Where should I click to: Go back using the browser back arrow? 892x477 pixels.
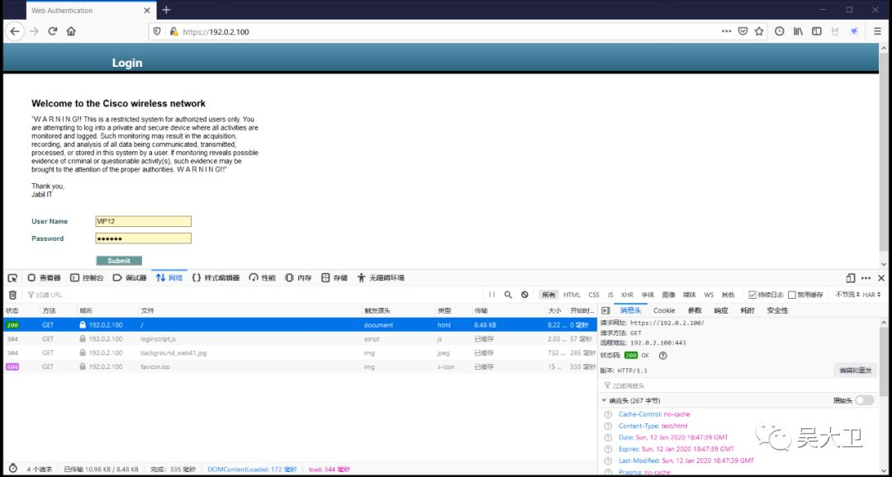[15, 32]
